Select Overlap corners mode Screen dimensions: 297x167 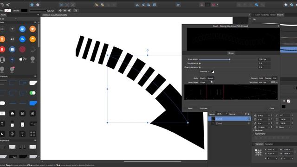click(x=268, y=78)
